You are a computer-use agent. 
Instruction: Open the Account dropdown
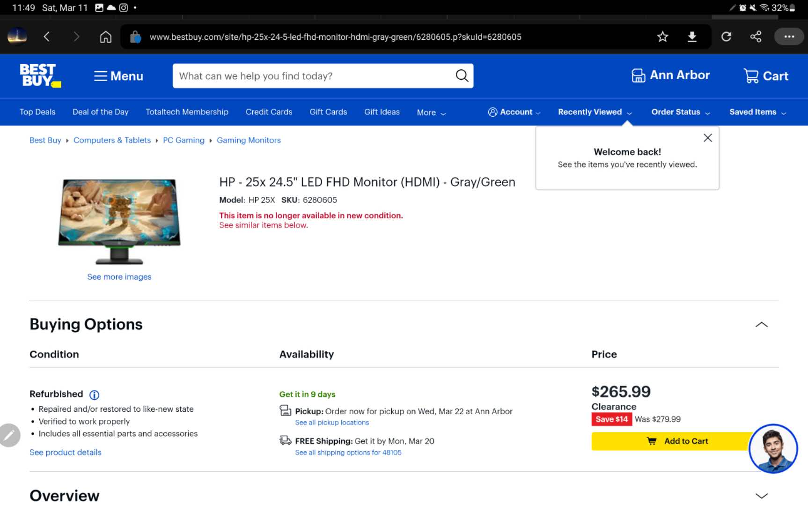514,112
